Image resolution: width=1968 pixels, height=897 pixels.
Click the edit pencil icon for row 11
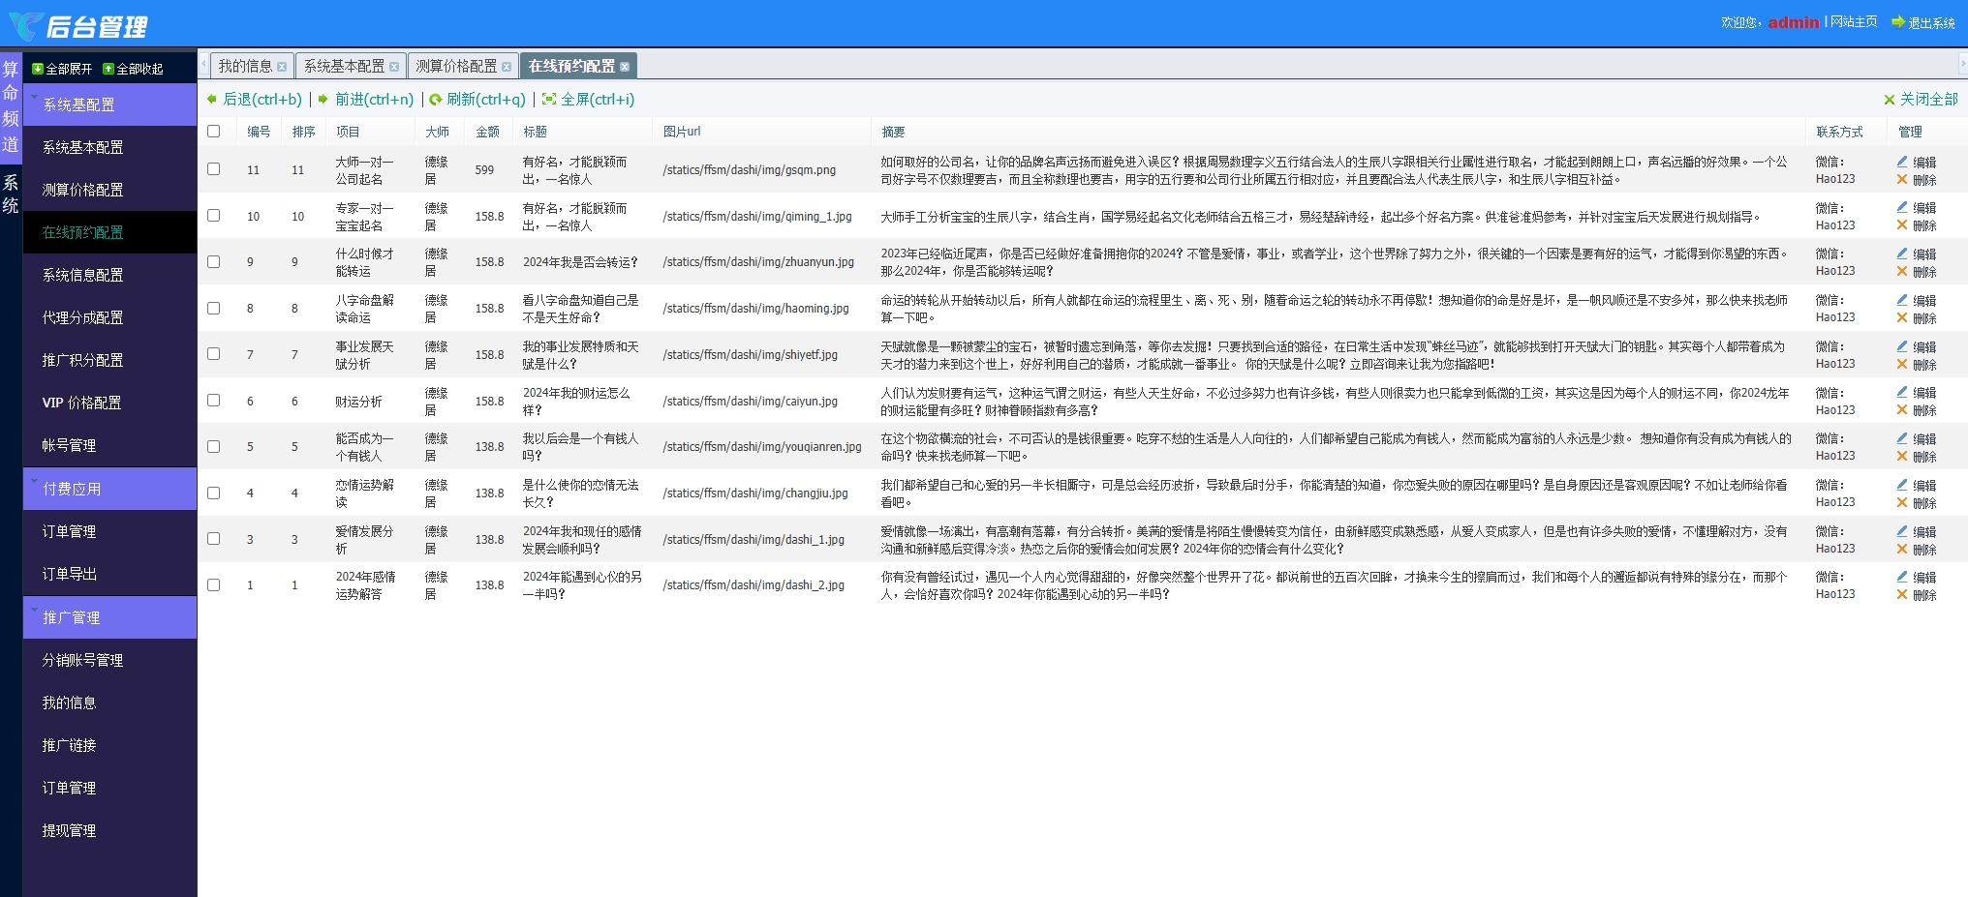(1902, 162)
